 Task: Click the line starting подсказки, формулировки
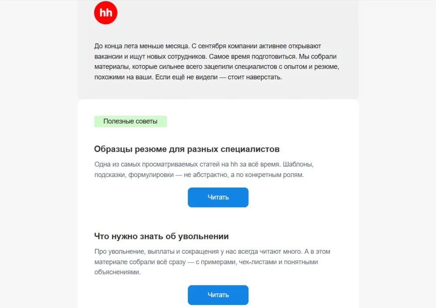point(199,175)
